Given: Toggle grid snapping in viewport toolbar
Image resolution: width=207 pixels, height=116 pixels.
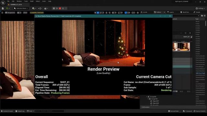Looking at the screenshot, I should point(113,13).
